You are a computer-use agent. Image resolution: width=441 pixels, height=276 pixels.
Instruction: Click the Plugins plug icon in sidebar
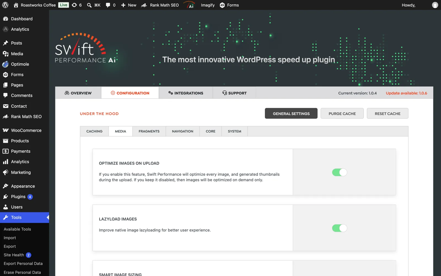[6, 197]
